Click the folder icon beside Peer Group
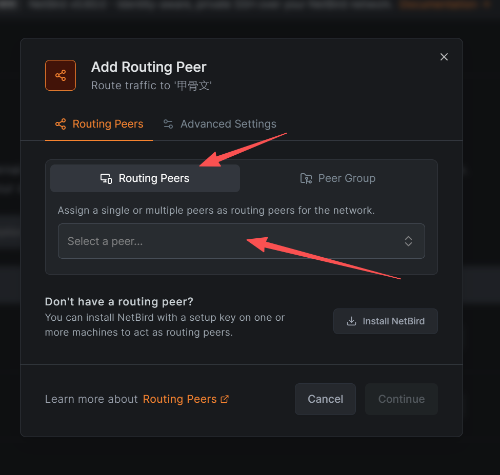The image size is (500, 475). click(x=306, y=178)
